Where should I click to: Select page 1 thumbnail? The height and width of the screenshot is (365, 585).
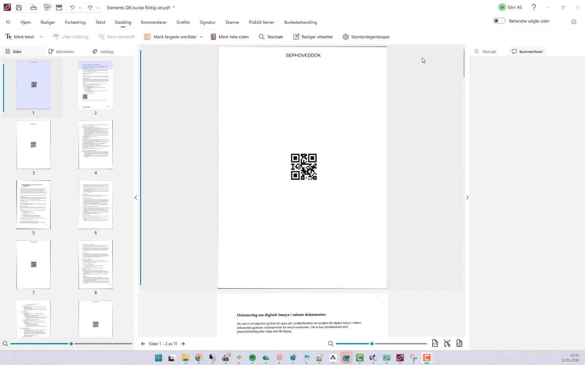[34, 85]
